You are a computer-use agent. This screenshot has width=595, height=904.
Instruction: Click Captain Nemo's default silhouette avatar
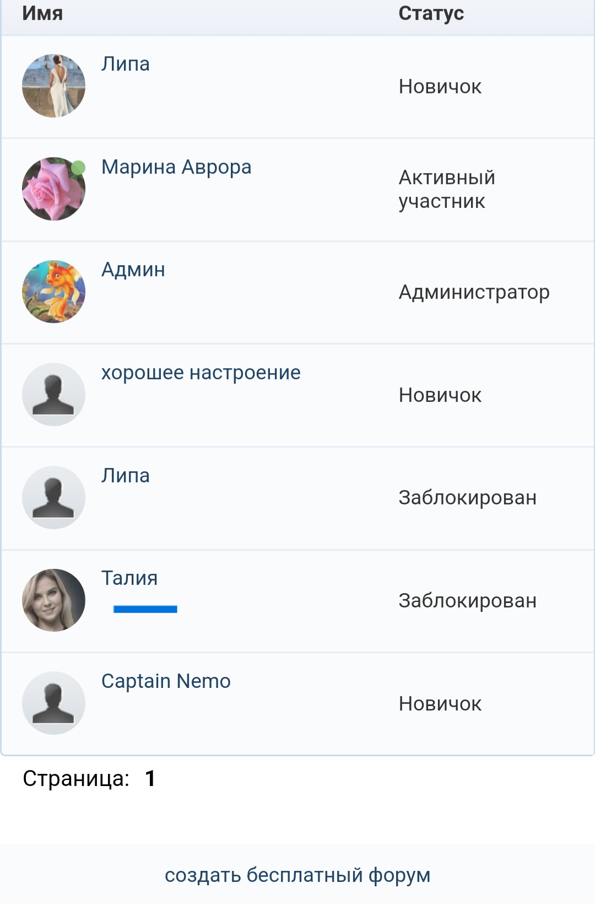coord(53,703)
